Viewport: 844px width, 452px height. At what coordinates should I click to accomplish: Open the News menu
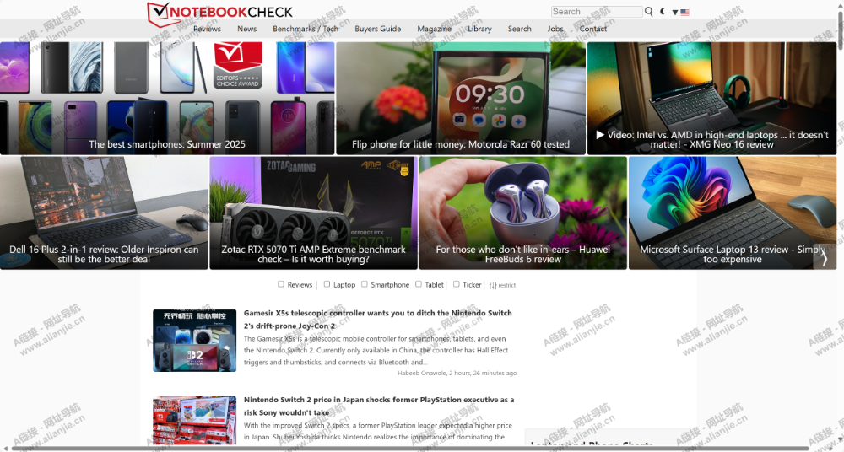coord(247,29)
